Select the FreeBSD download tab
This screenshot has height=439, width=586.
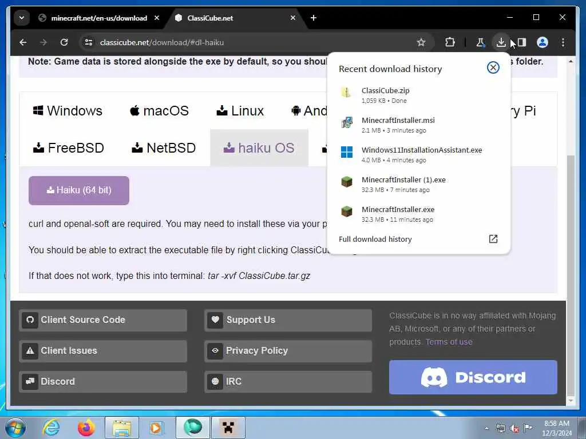point(69,148)
